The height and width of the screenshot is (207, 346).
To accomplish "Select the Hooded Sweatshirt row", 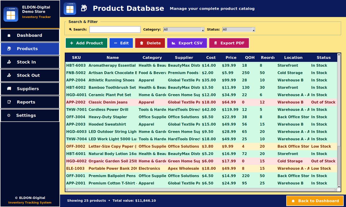I will [201, 124].
